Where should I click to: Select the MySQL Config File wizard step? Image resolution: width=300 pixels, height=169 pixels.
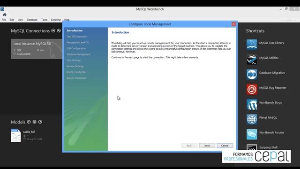(76, 72)
